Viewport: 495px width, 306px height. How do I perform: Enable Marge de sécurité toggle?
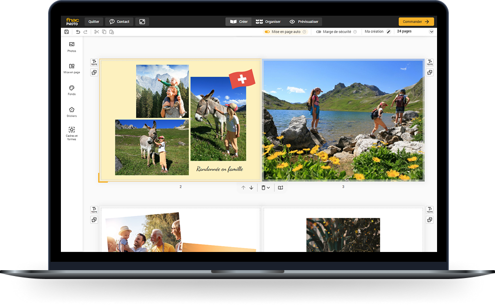319,32
